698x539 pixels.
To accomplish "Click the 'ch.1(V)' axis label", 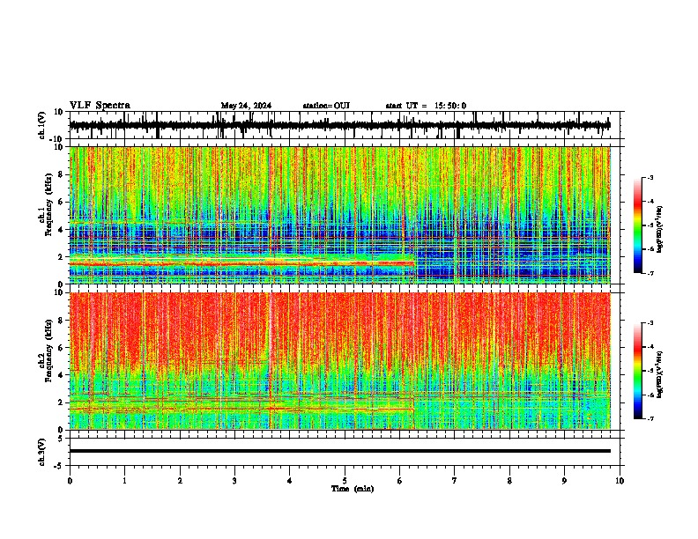I will [x=41, y=125].
